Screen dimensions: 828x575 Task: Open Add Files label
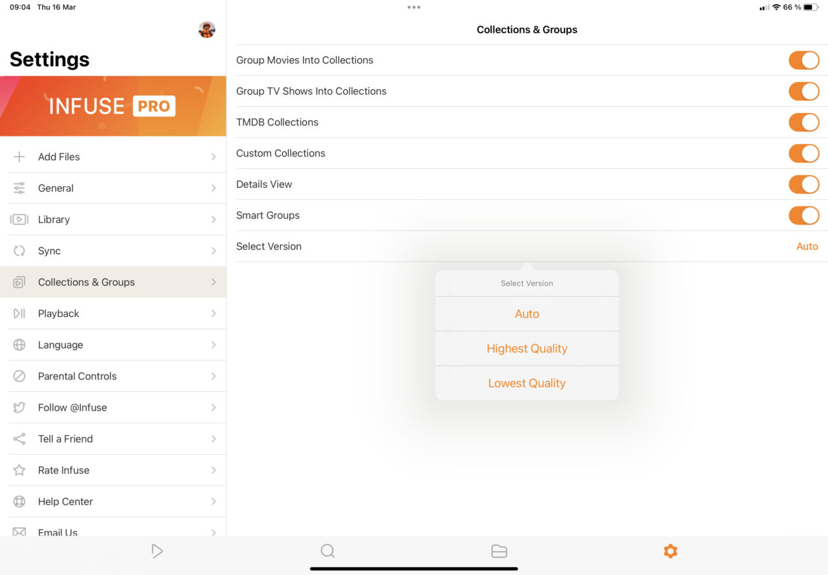coord(59,157)
